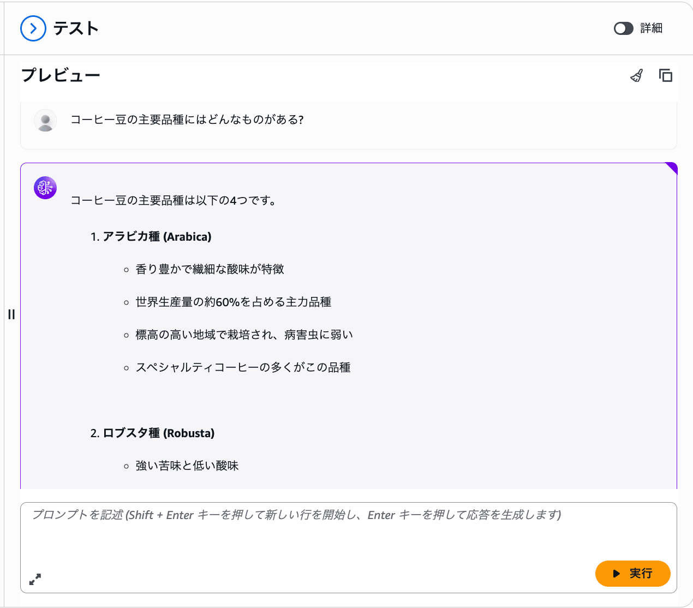The image size is (693, 608).
Task: Clear conversation with the broom icon
Action: pos(637,75)
